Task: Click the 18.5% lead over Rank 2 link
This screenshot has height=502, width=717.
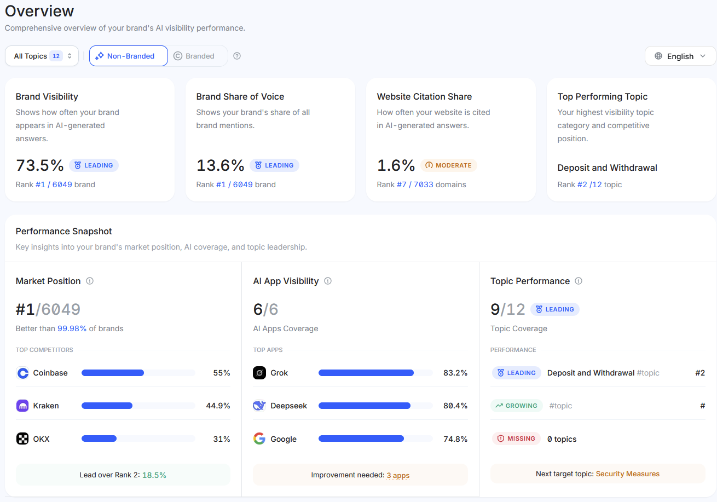Action: point(154,474)
